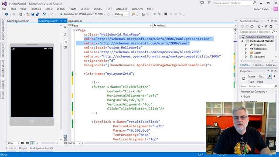Collapse the Page element in code

75,30
